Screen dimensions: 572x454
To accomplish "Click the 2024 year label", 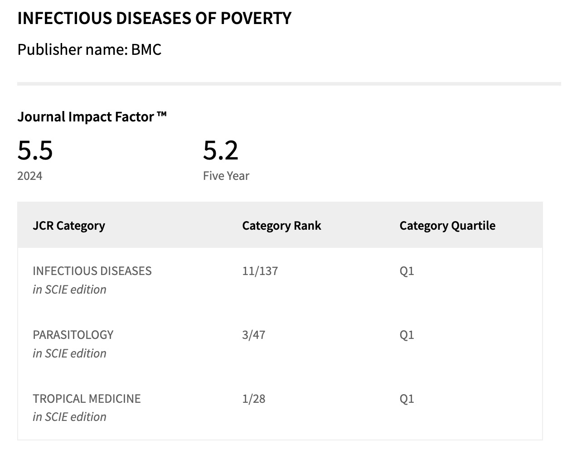I will tap(30, 176).
